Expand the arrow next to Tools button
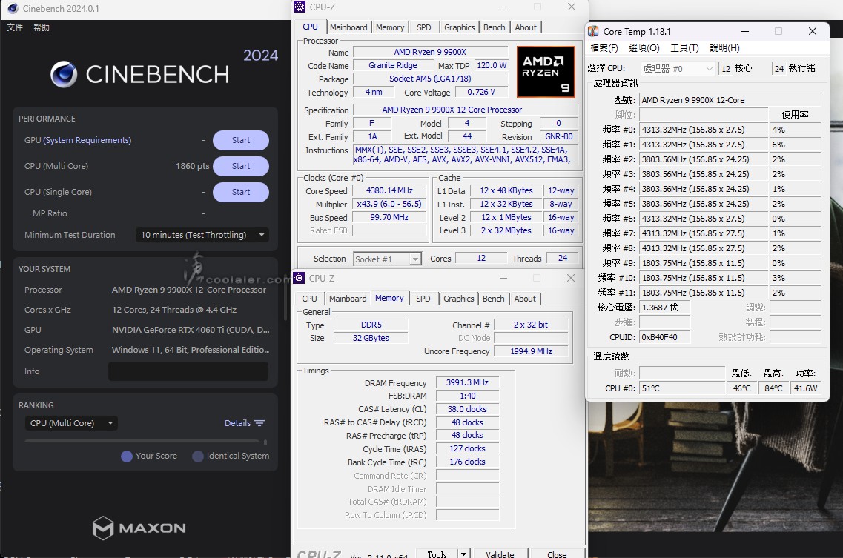Viewport: 843px width, 558px height. point(463,554)
